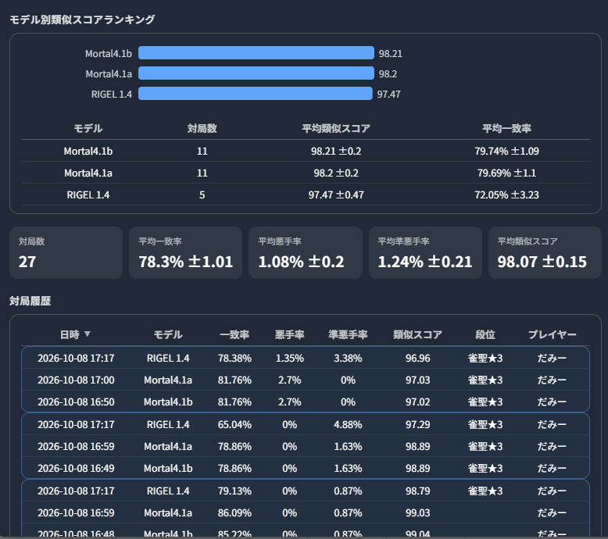The image size is (608, 539).
Task: Sort history by the 日時 column arrow
Action: click(x=88, y=334)
